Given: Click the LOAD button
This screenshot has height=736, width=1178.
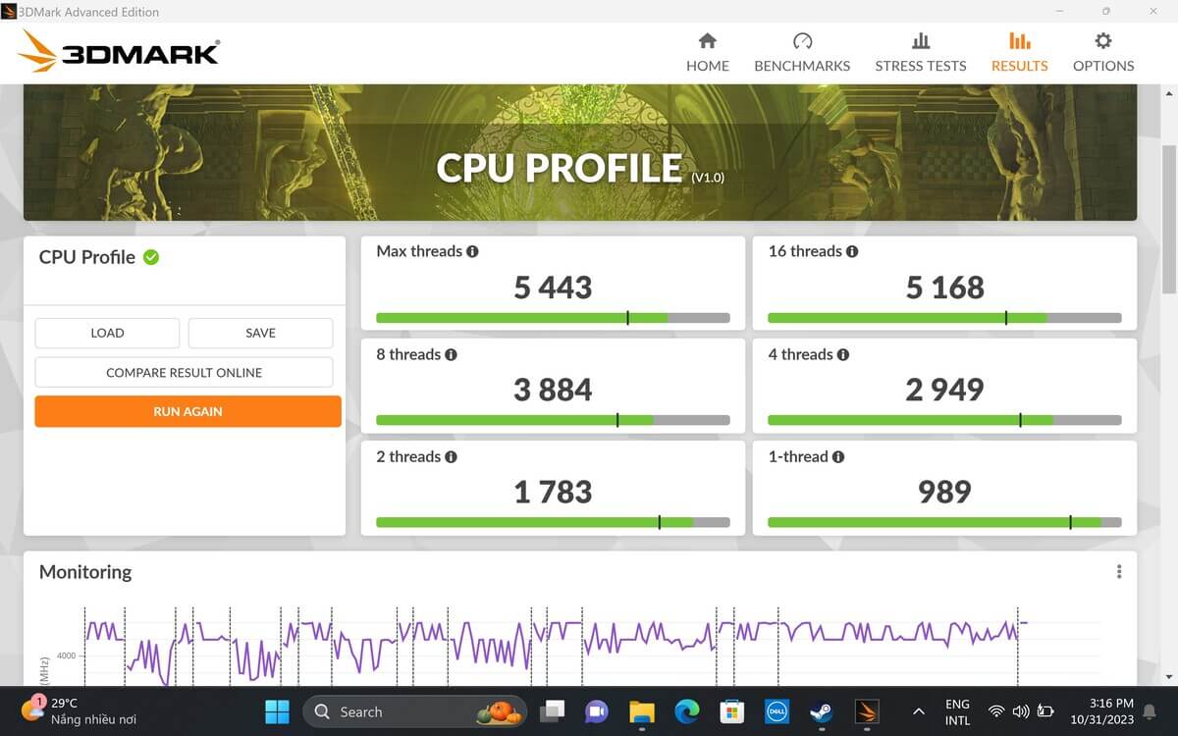Looking at the screenshot, I should (107, 333).
